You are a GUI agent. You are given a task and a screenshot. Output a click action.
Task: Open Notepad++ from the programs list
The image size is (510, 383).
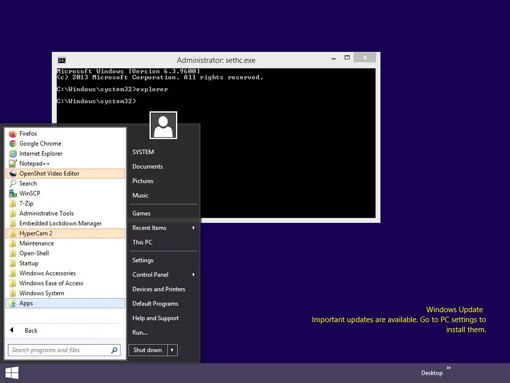coord(65,164)
